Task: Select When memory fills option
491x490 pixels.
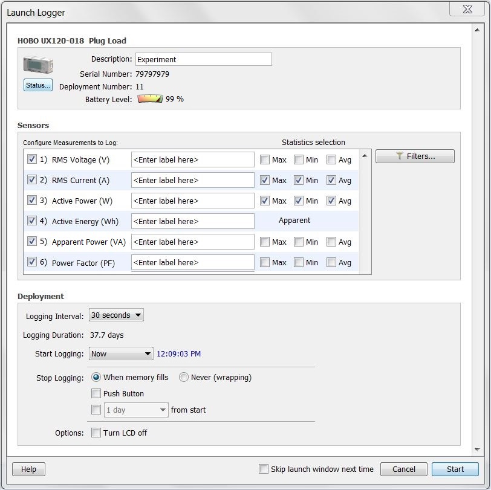Action: tap(96, 378)
